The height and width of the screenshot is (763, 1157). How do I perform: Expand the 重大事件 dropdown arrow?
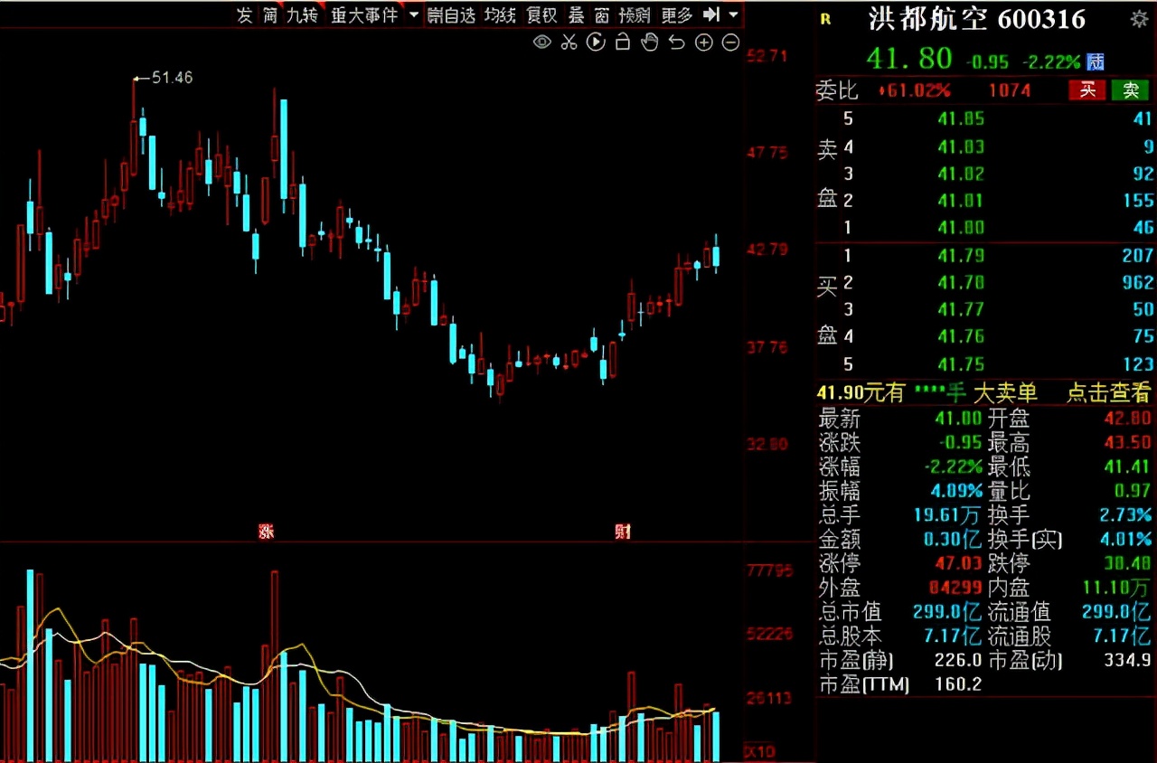click(x=415, y=15)
